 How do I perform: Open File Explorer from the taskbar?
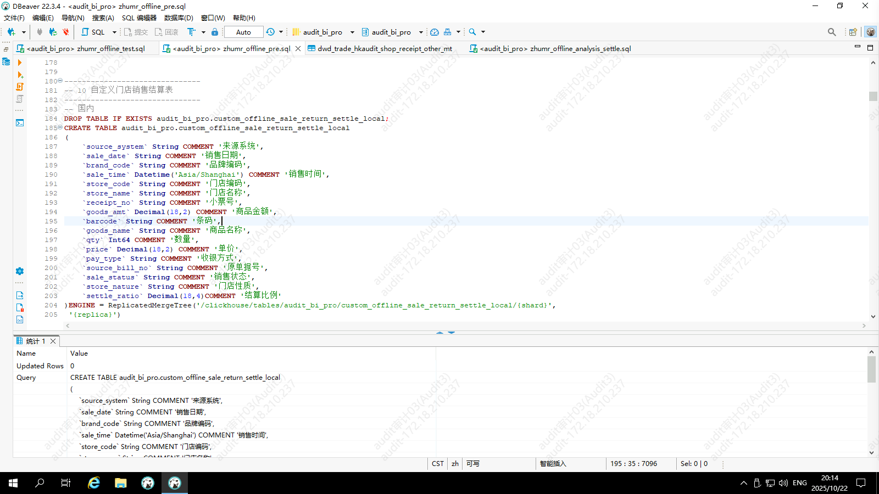121,483
